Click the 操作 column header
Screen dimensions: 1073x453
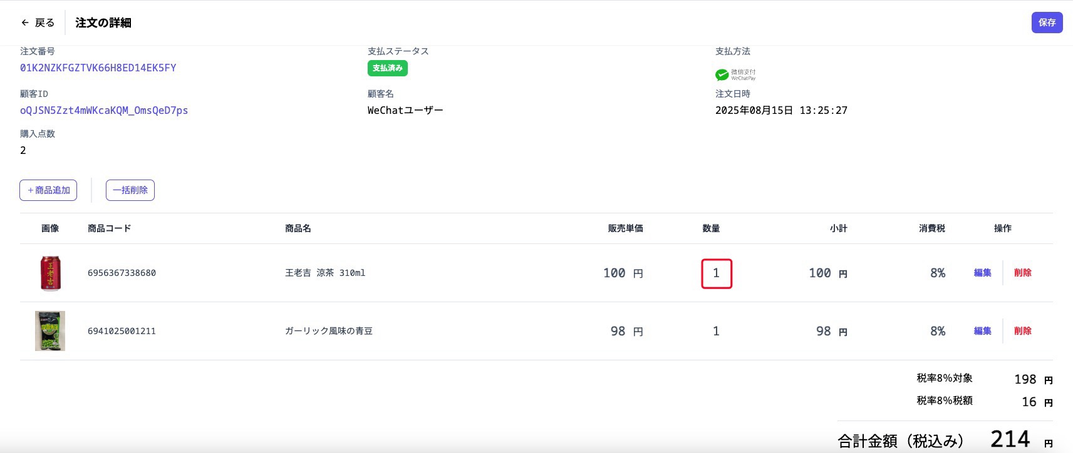click(x=1003, y=228)
